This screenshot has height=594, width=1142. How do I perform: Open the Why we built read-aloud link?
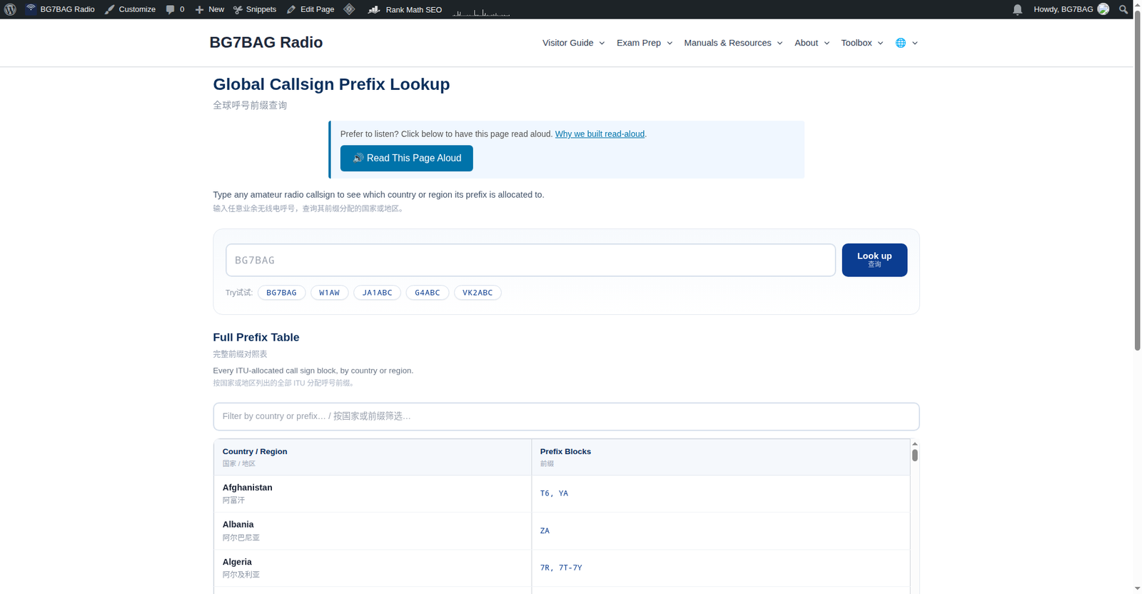(x=600, y=134)
